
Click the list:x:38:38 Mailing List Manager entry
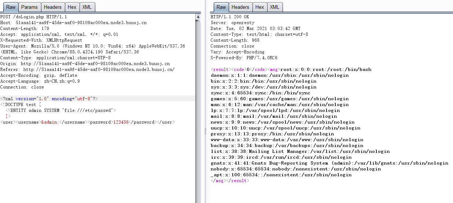tap(300, 151)
